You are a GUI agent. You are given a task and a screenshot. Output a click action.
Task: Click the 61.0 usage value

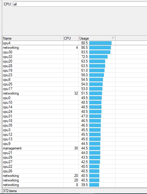tap(84, 70)
